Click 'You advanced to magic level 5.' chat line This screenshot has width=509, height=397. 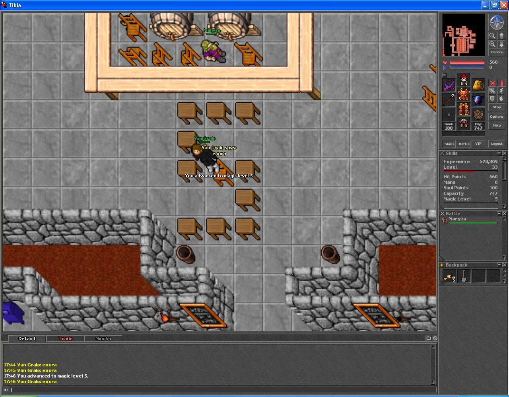pyautogui.click(x=46, y=376)
